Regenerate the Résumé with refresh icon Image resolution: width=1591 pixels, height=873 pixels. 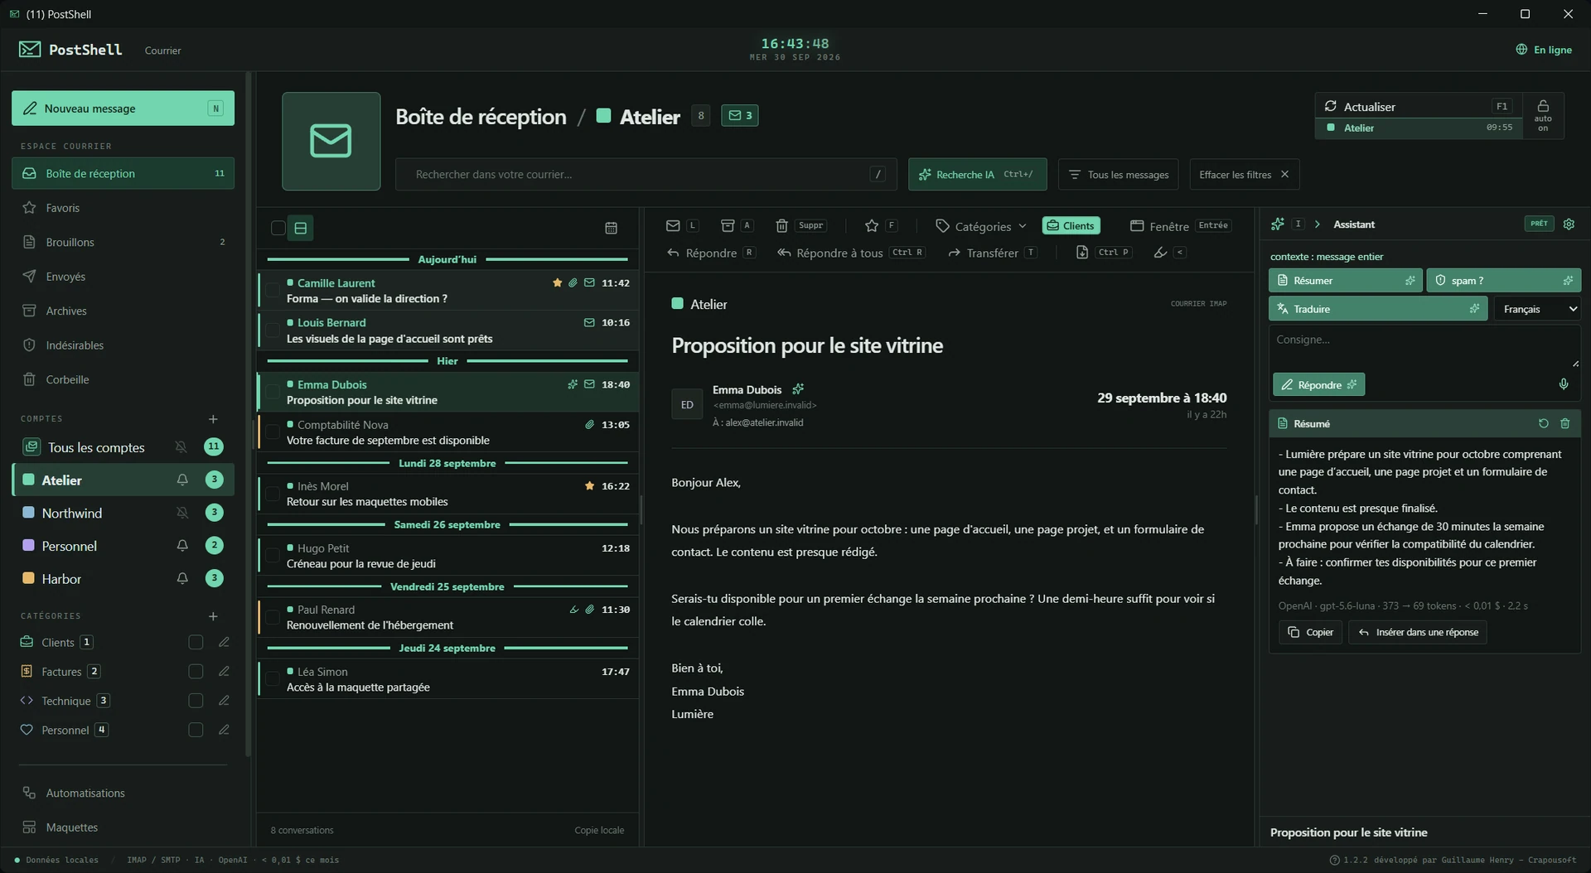tap(1544, 423)
